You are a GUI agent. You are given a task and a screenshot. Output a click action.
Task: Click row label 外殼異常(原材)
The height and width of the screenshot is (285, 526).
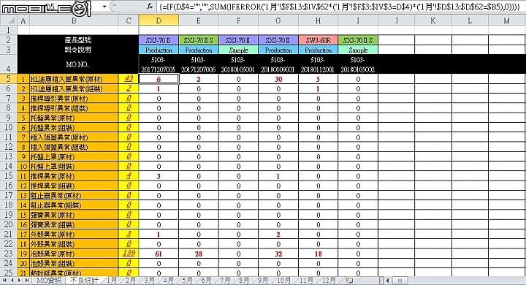pyautogui.click(x=74, y=235)
